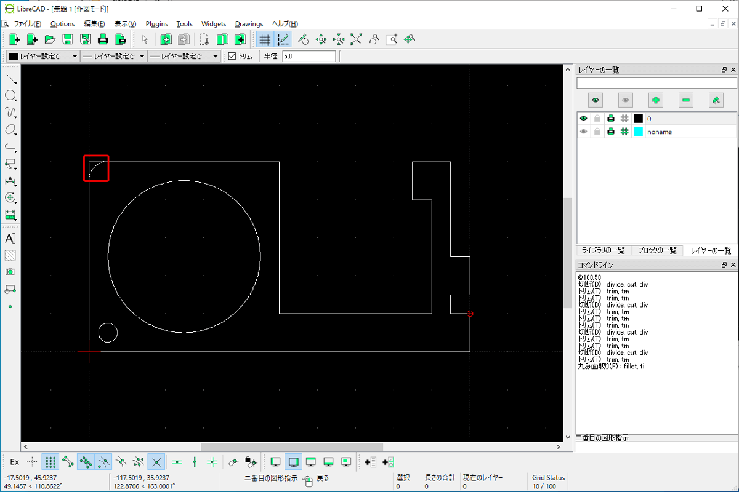Open the line tools menu

pyautogui.click(x=10, y=79)
